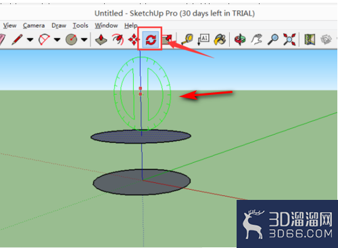Open the Help menu
This screenshot has height=248, width=338.
tap(130, 26)
